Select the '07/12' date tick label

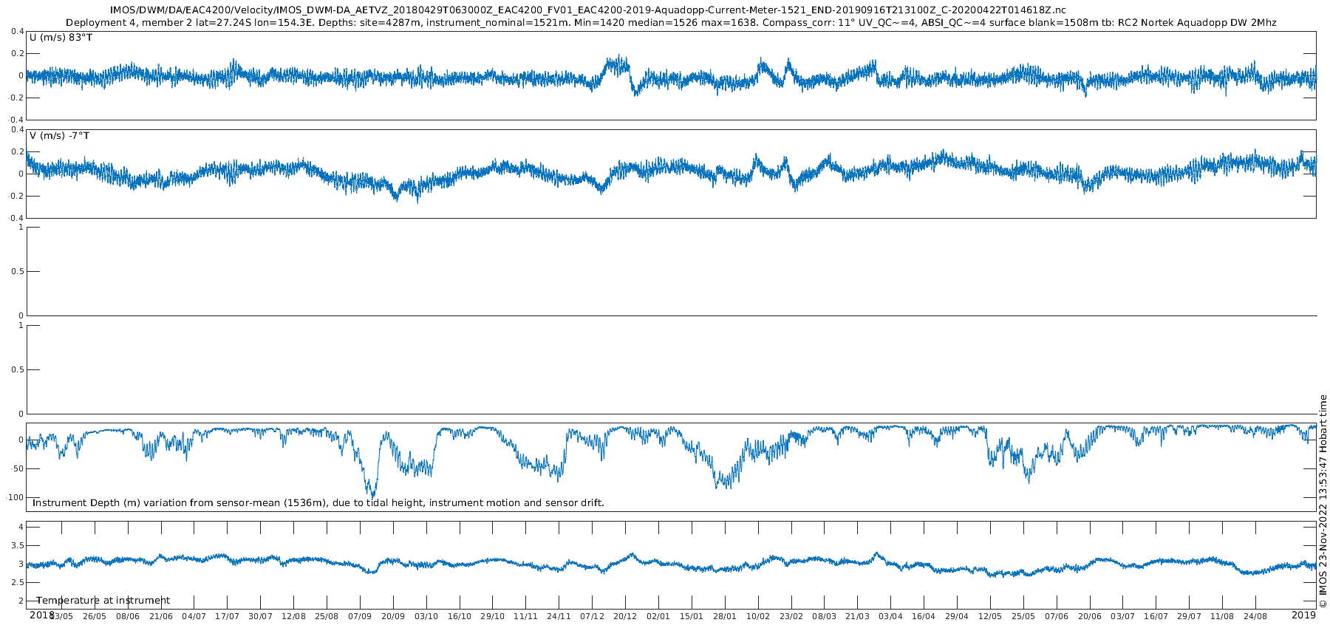click(592, 616)
